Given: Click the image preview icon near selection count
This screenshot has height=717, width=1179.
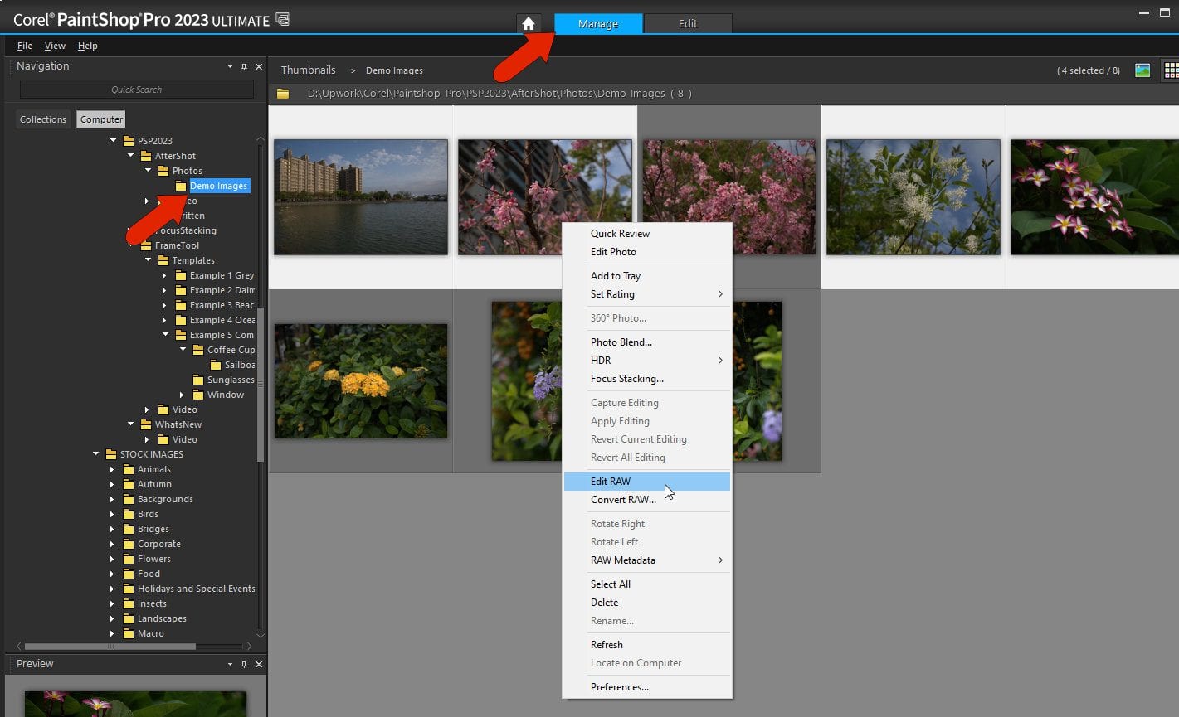Looking at the screenshot, I should point(1142,70).
